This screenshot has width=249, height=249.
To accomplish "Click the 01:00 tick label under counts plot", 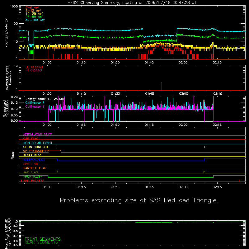I will (47, 63).
